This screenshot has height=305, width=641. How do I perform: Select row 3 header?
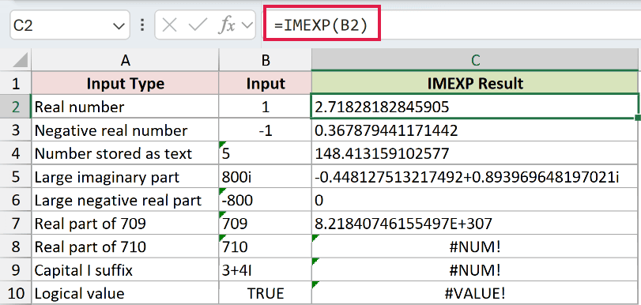tap(16, 130)
